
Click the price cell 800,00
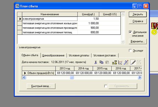[x=88, y=32]
